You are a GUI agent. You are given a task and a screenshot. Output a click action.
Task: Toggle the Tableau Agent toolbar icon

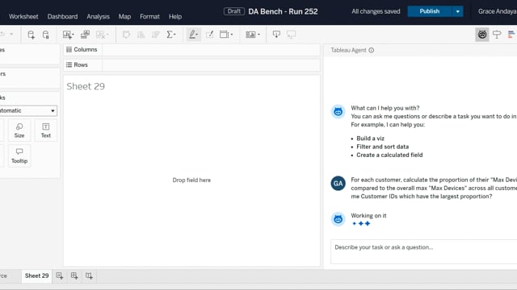(482, 35)
